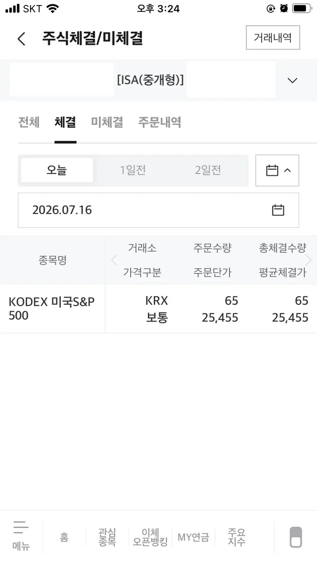Open the 주문내역 tab
Screen dimensions: 317x563
[159, 122]
